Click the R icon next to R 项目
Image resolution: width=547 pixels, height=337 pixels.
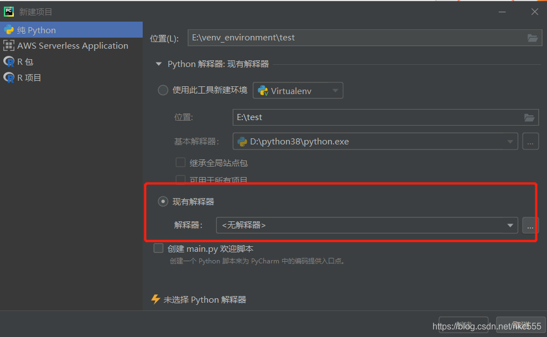click(9, 77)
